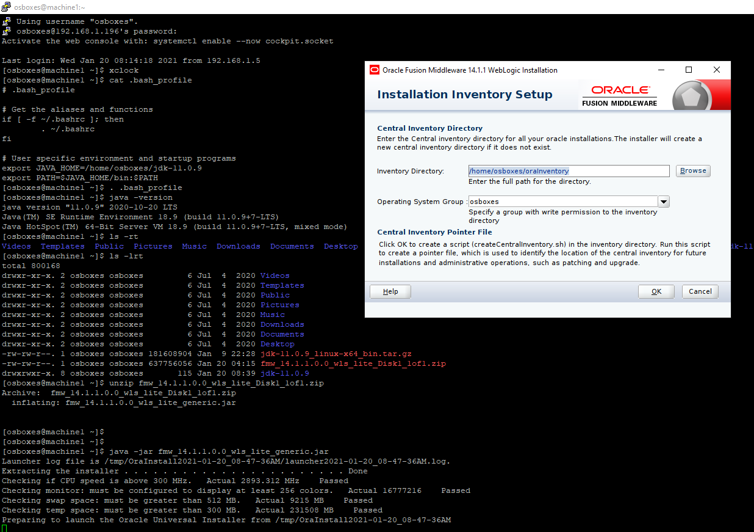Click 'Public' in the ls -lrt listing
The width and height of the screenshot is (754, 532).
275,295
